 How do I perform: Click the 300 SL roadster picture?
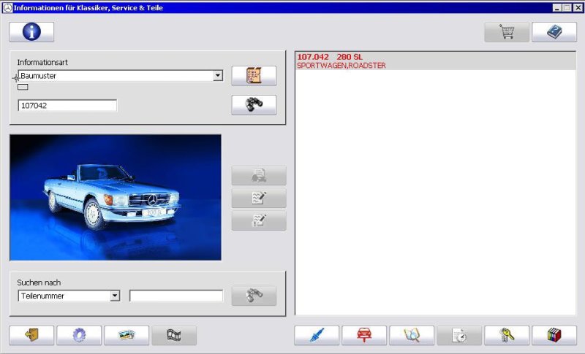click(116, 197)
